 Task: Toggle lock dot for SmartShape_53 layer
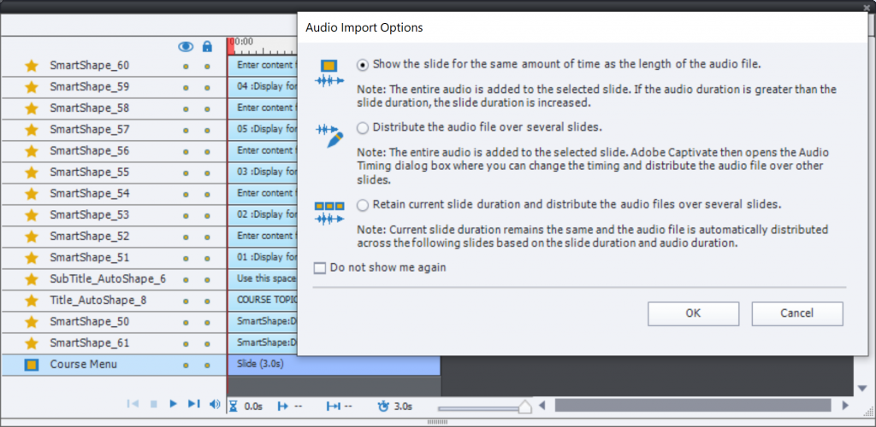[x=207, y=215]
